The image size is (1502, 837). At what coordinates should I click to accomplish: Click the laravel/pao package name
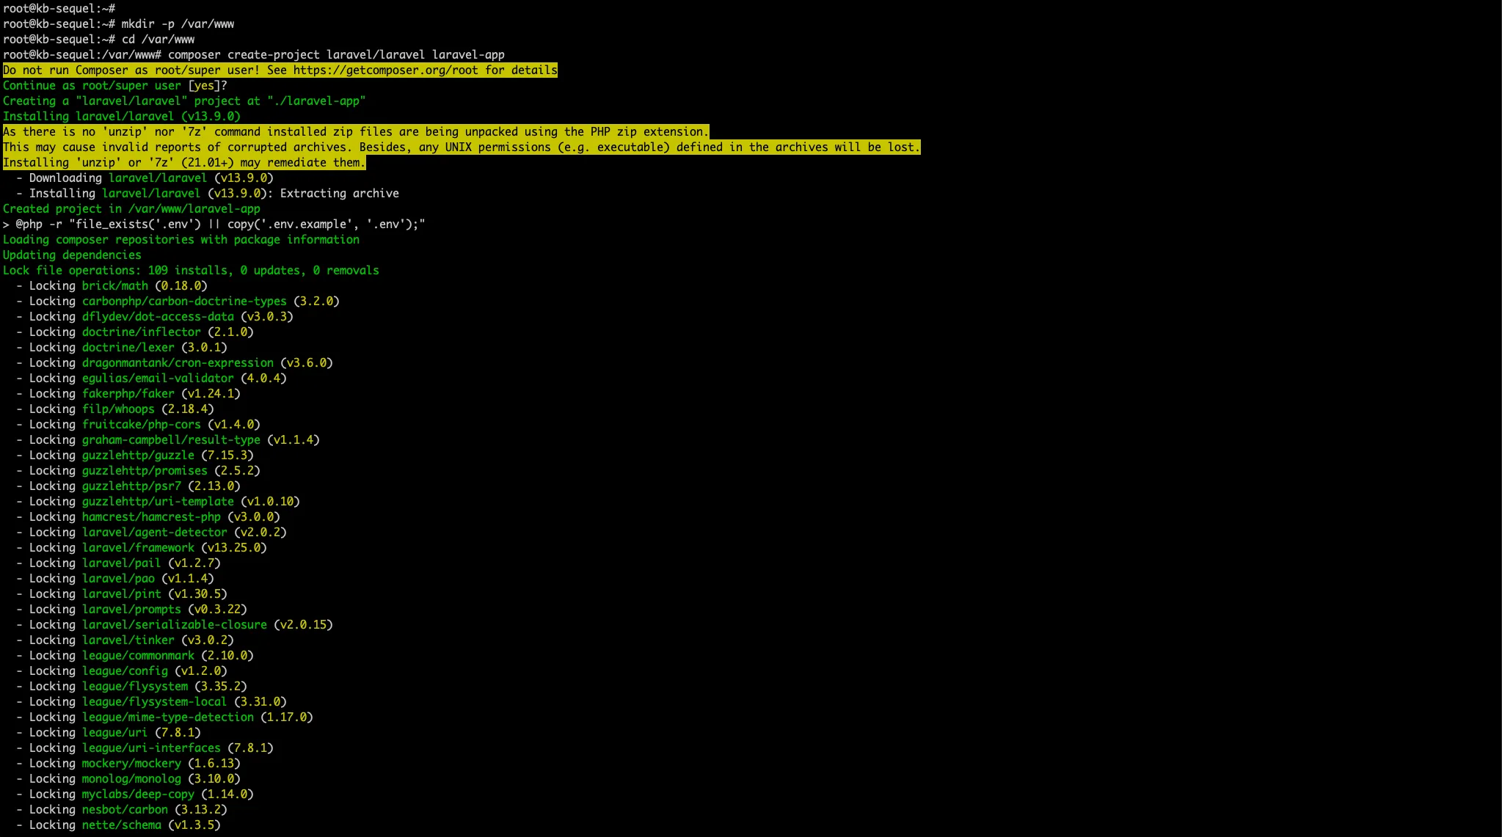[118, 579]
